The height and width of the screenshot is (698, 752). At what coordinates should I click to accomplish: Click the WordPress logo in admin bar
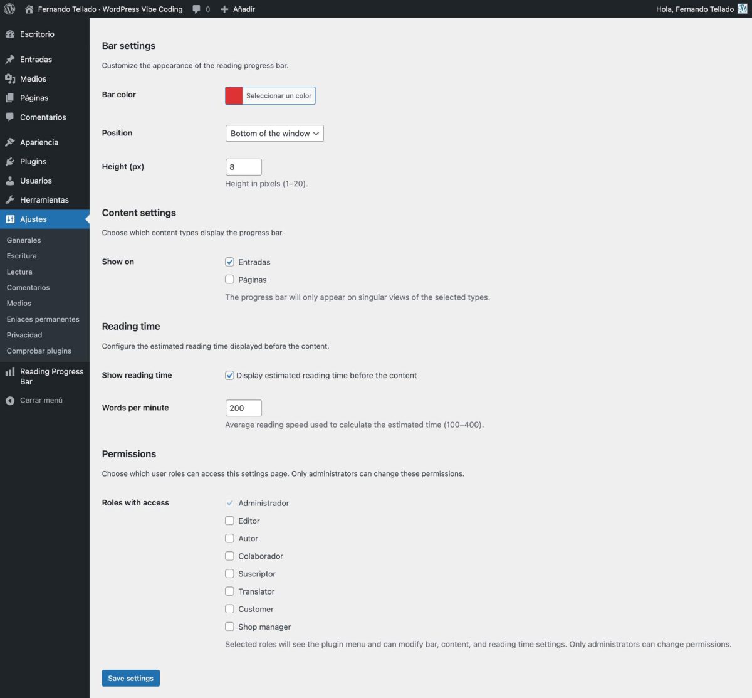pos(9,9)
